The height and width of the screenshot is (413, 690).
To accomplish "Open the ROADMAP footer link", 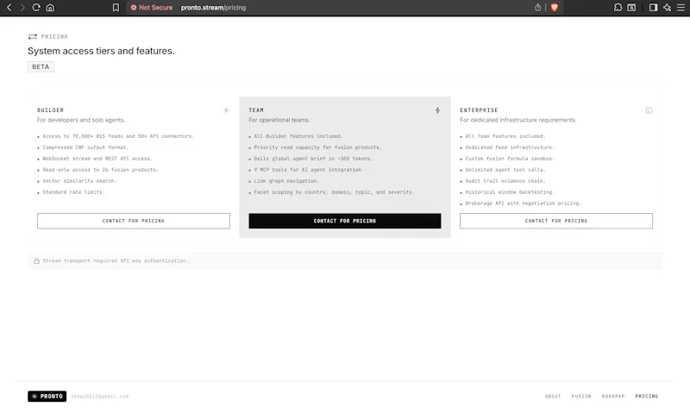I will [613, 397].
